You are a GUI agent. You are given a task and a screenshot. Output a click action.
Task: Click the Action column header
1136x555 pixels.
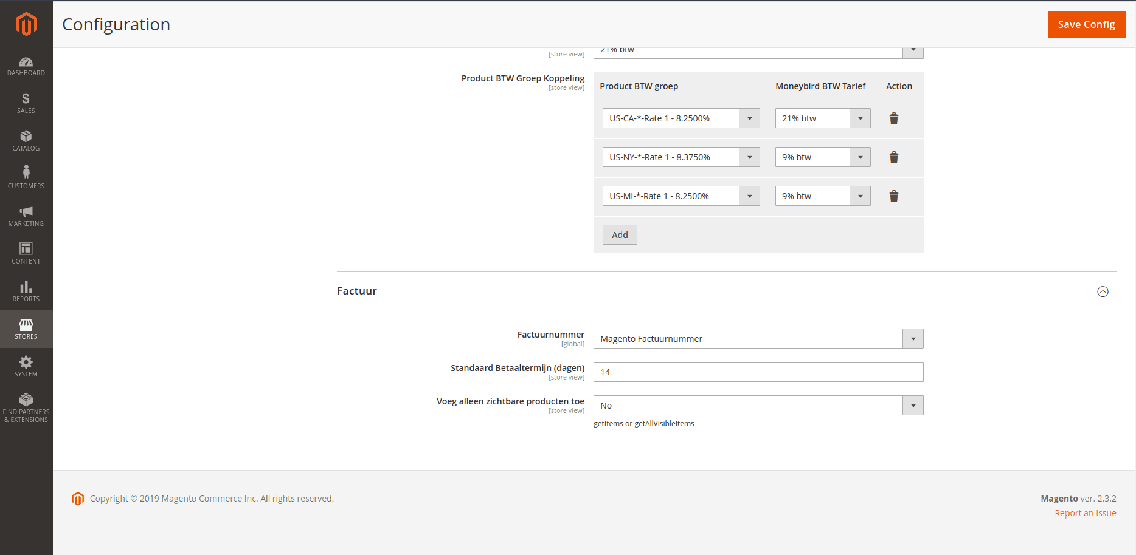pyautogui.click(x=899, y=86)
